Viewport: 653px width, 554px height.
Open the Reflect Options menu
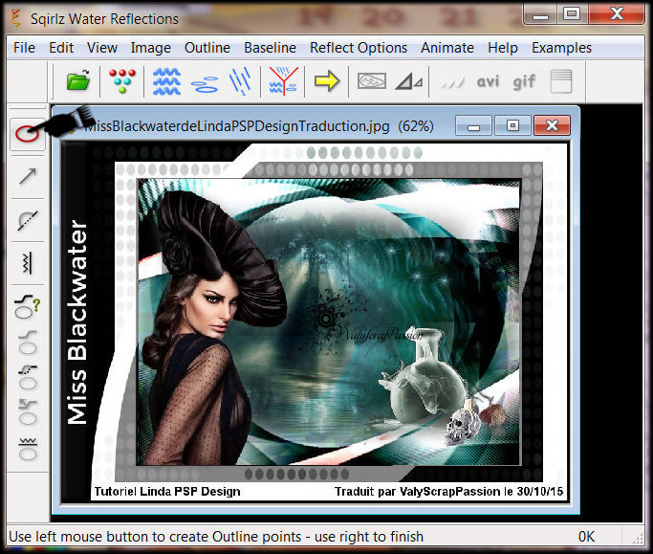click(x=359, y=48)
